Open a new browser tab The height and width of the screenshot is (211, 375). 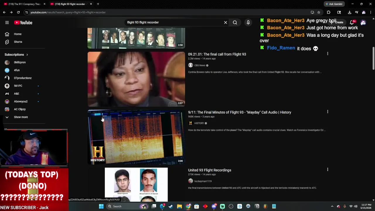pos(98,4)
